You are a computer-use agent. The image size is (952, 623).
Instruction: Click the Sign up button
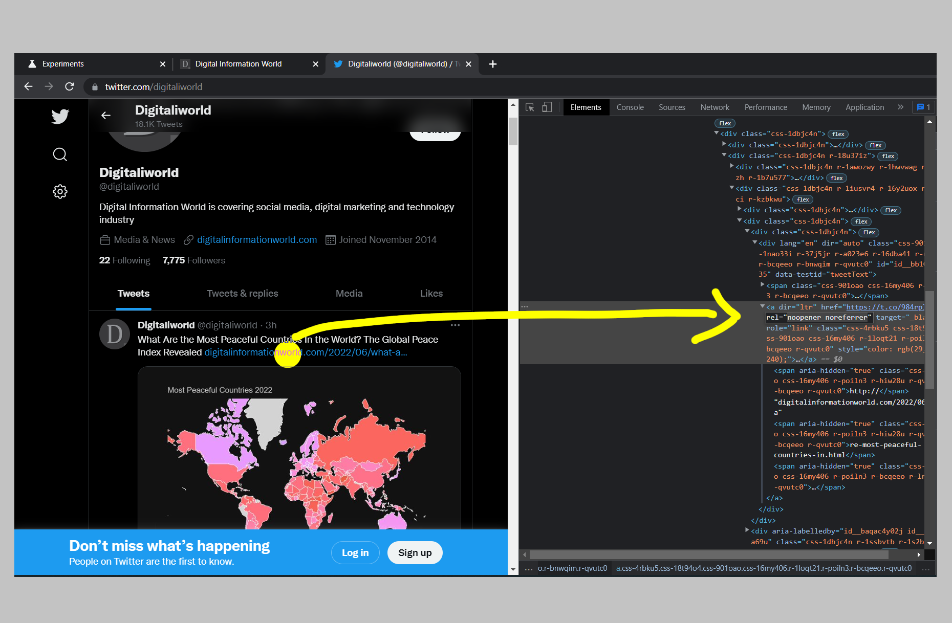click(x=415, y=553)
